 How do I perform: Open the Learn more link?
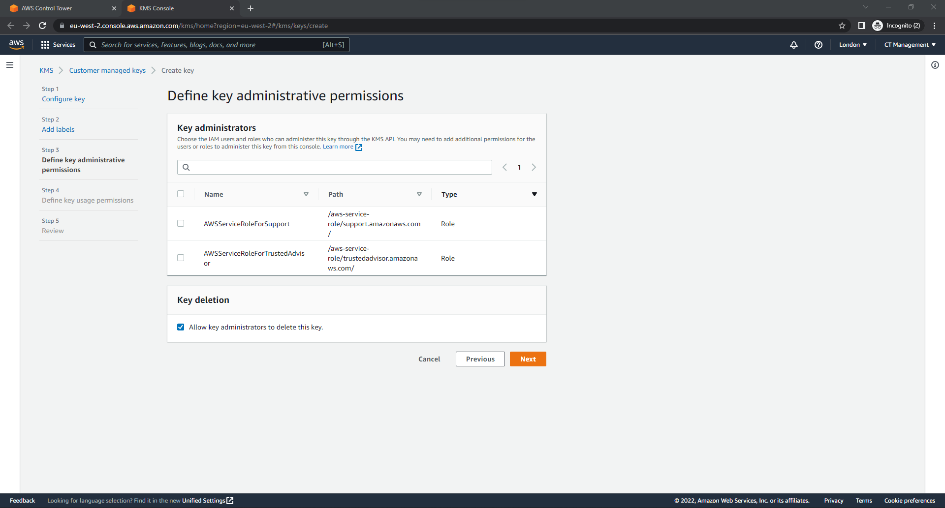click(x=338, y=147)
